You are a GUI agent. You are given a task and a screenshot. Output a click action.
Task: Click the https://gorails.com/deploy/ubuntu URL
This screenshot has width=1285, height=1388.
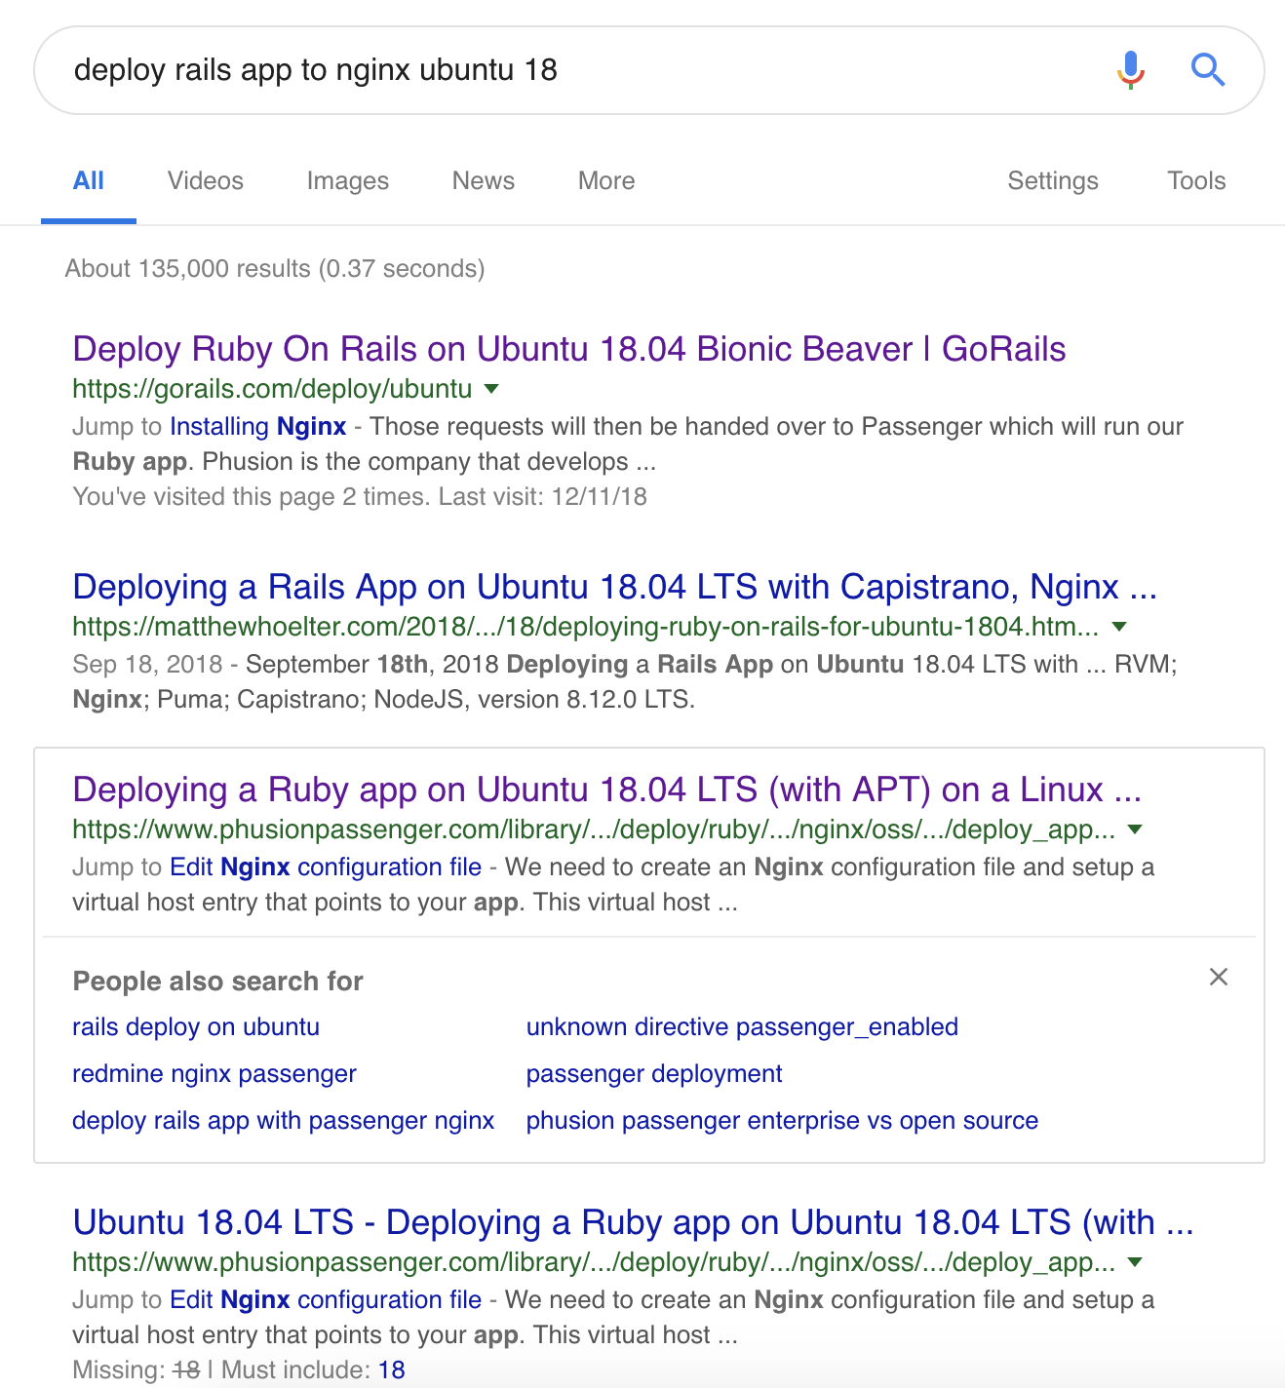click(x=272, y=389)
